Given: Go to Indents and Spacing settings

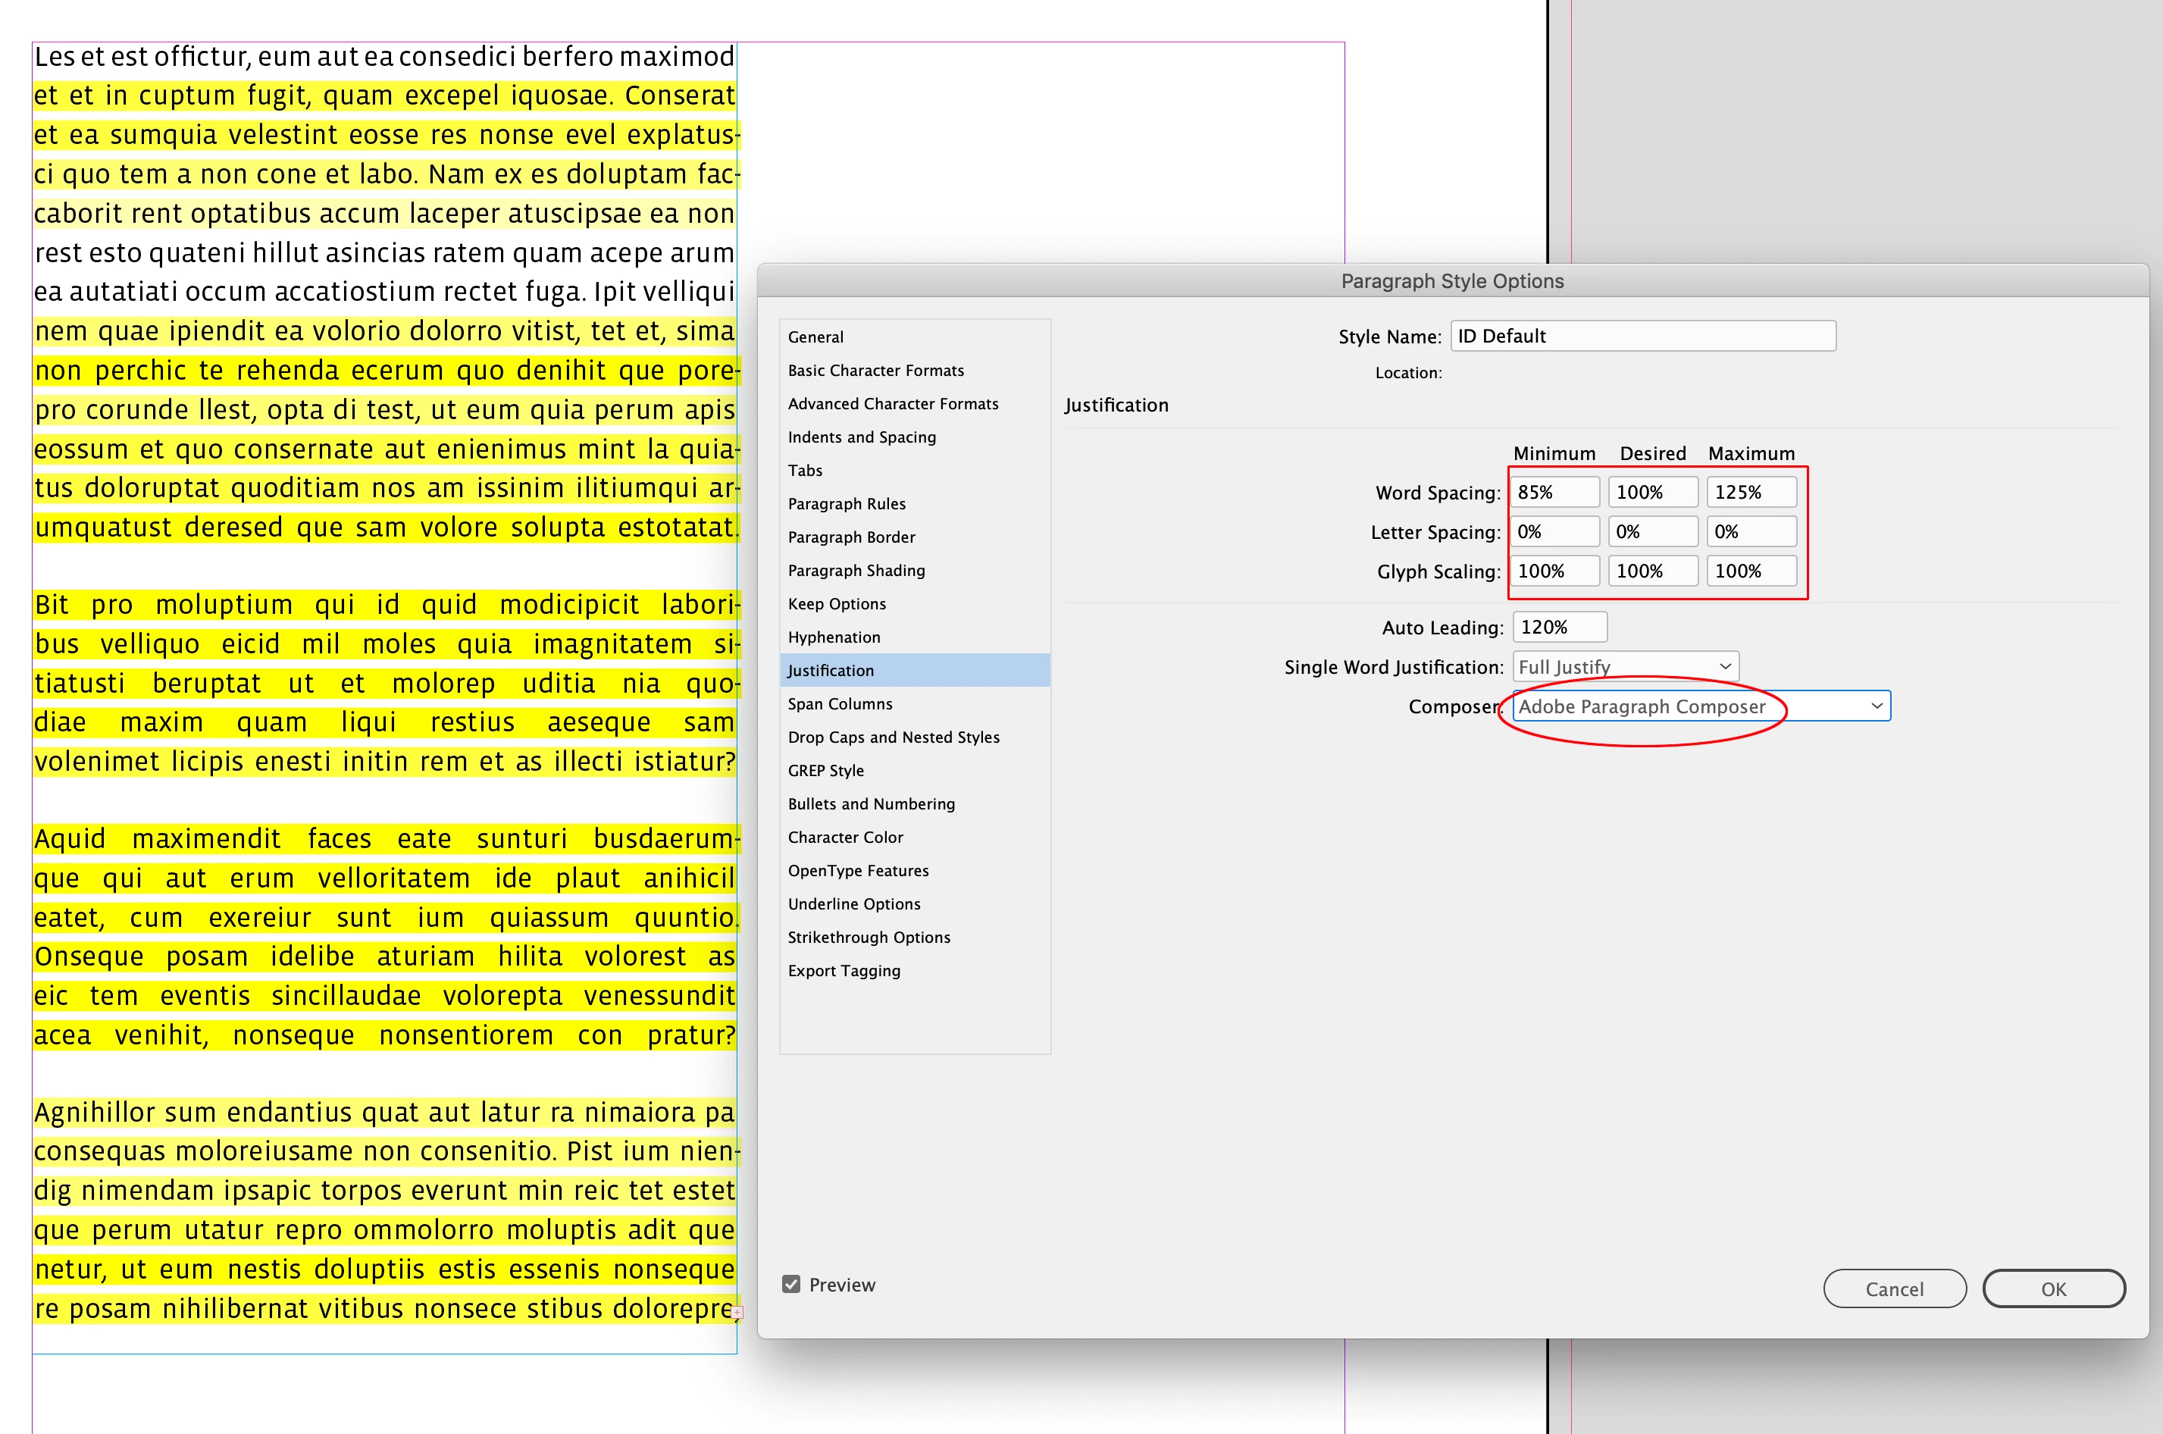Looking at the screenshot, I should tap(861, 437).
